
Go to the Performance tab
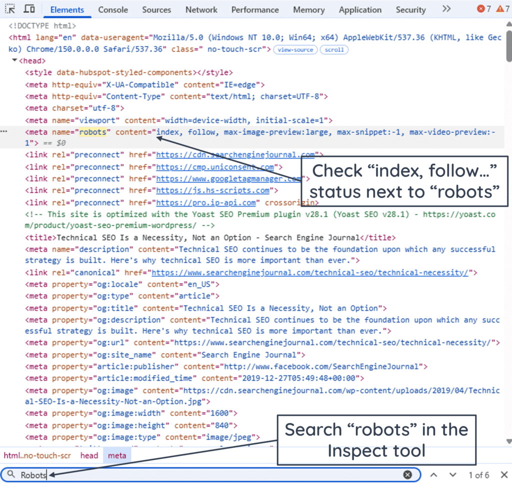[x=255, y=10]
